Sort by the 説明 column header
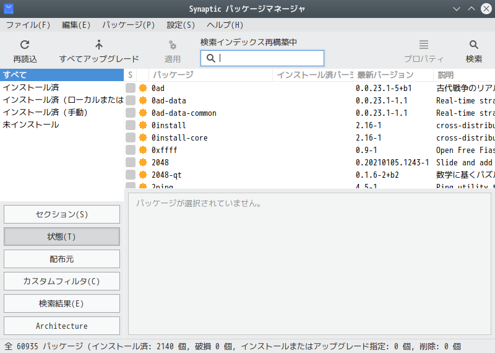The image size is (495, 353). pos(465,75)
